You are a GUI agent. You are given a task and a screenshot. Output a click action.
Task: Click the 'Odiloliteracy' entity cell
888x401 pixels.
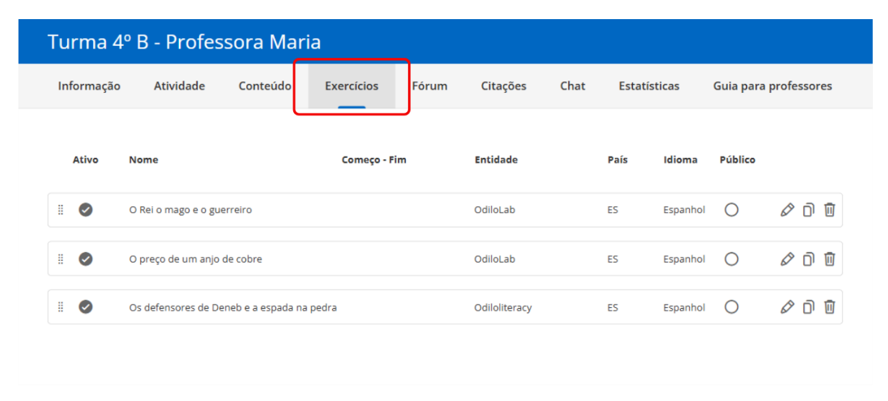503,307
